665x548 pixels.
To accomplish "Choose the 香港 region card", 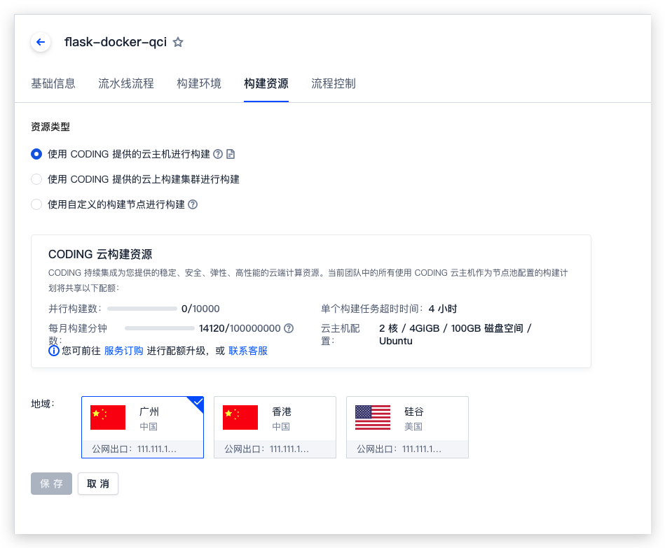I will click(x=275, y=428).
